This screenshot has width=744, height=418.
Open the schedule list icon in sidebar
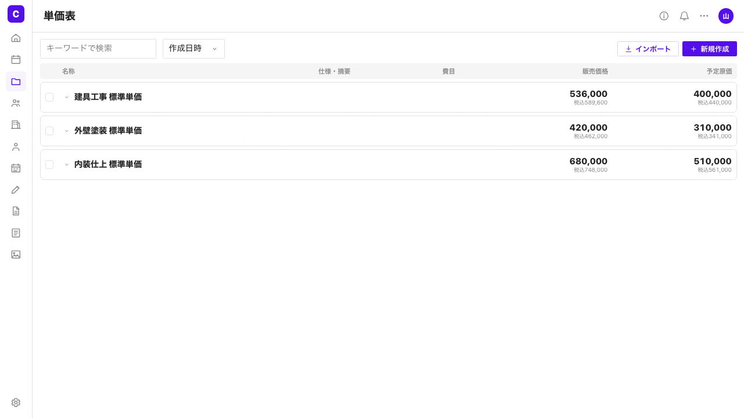16,168
